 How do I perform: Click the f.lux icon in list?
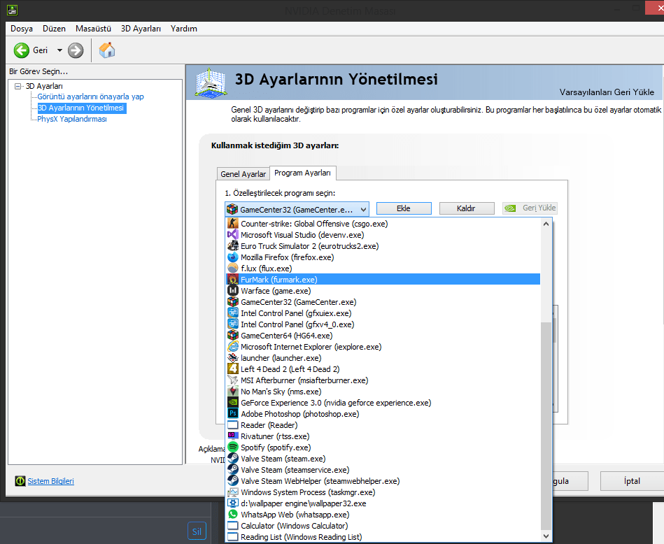pos(232,269)
